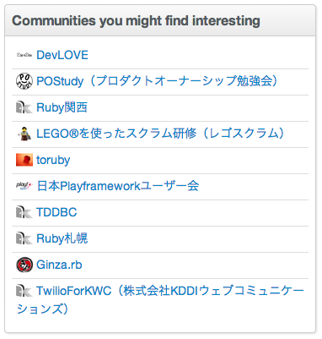Click the default icon beside Ruby関西
Viewport: 322px width, 339px height.
tap(24, 107)
